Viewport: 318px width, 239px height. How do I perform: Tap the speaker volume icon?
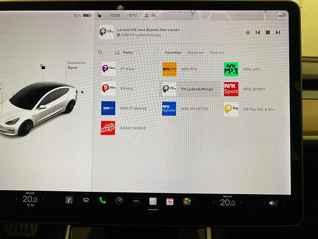coord(273,203)
